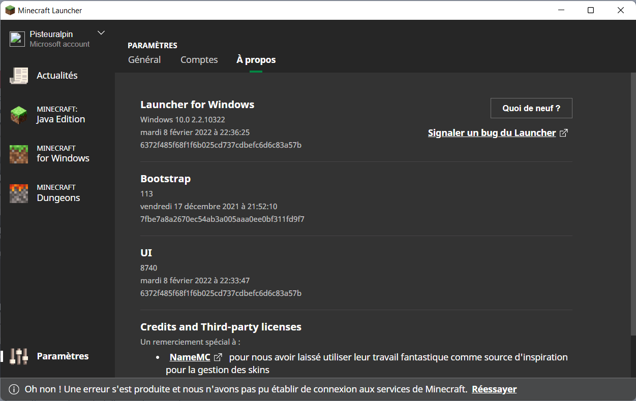The height and width of the screenshot is (401, 636).
Task: Click the vertical scrollbar on the right
Action: pyautogui.click(x=633, y=203)
